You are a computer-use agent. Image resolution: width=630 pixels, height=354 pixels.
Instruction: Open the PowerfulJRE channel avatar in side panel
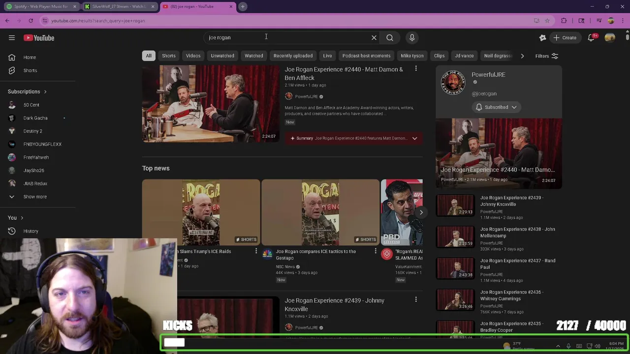(x=453, y=83)
